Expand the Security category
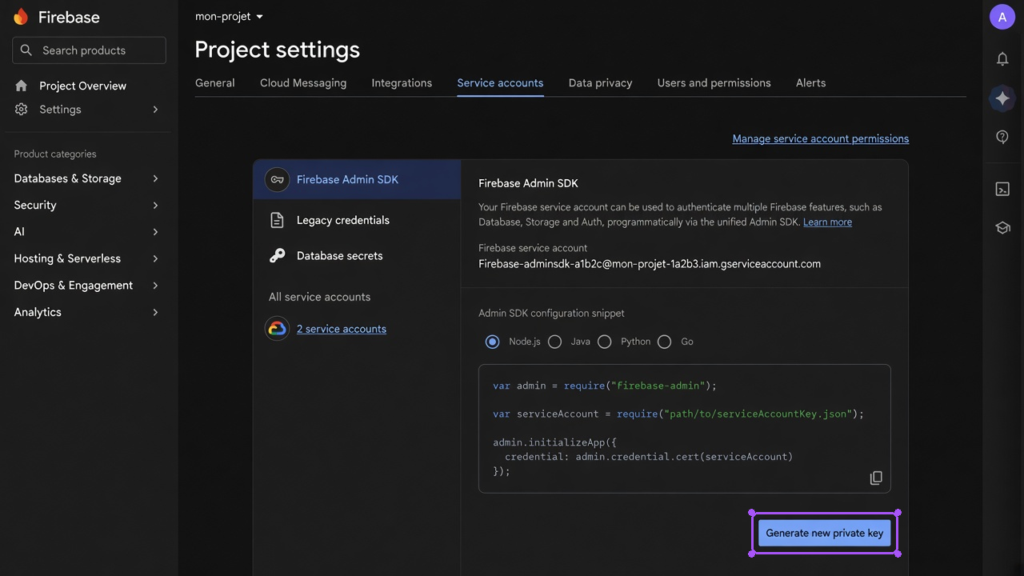This screenshot has height=576, width=1024. (86, 205)
